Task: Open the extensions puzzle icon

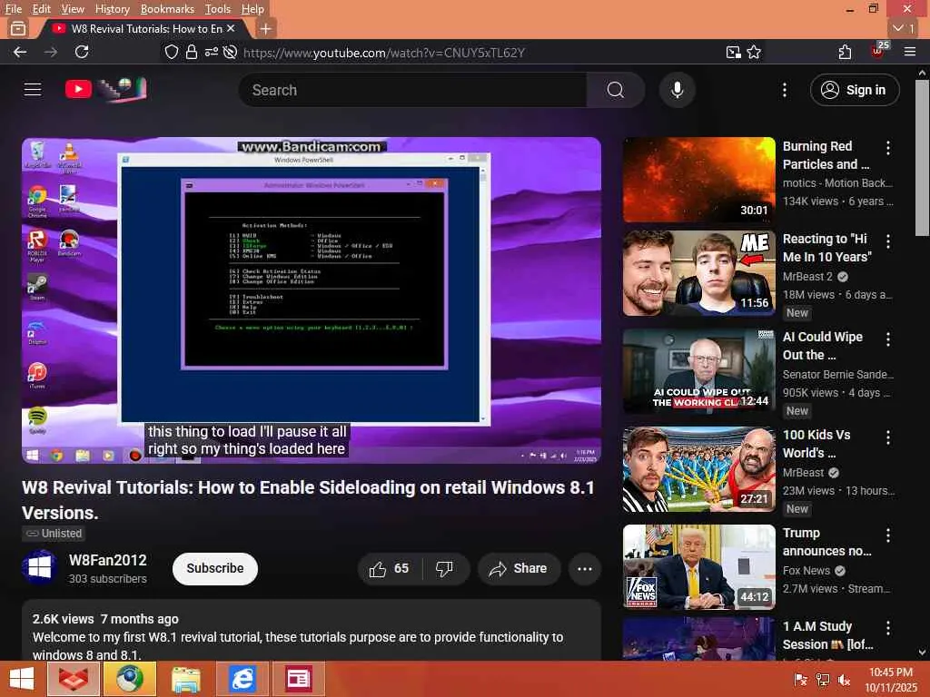Action: pos(846,52)
